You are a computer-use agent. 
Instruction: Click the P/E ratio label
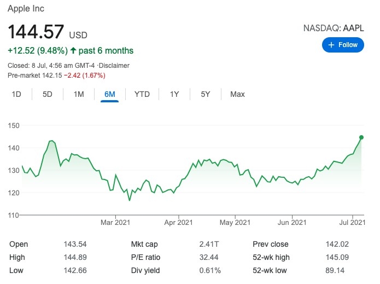point(145,257)
